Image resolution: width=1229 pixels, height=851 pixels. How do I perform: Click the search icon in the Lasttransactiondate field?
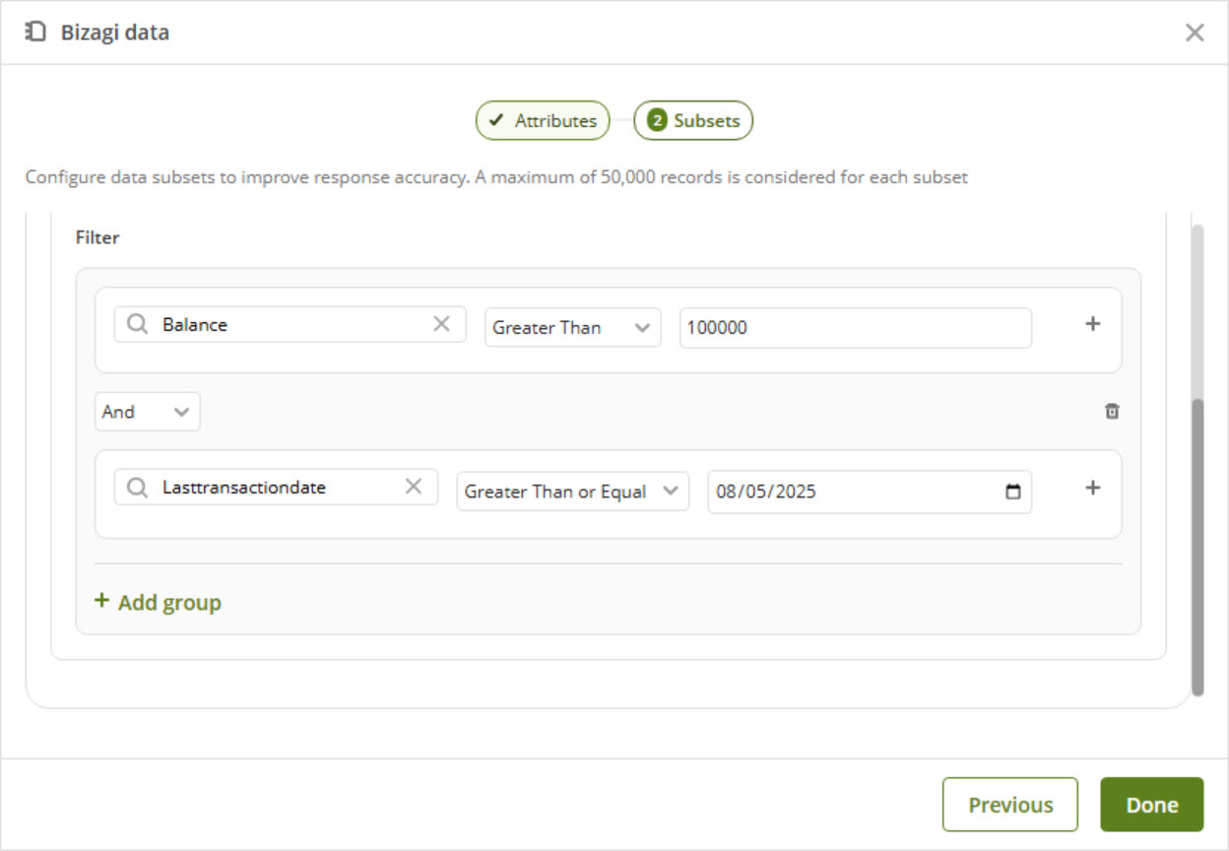coord(138,487)
